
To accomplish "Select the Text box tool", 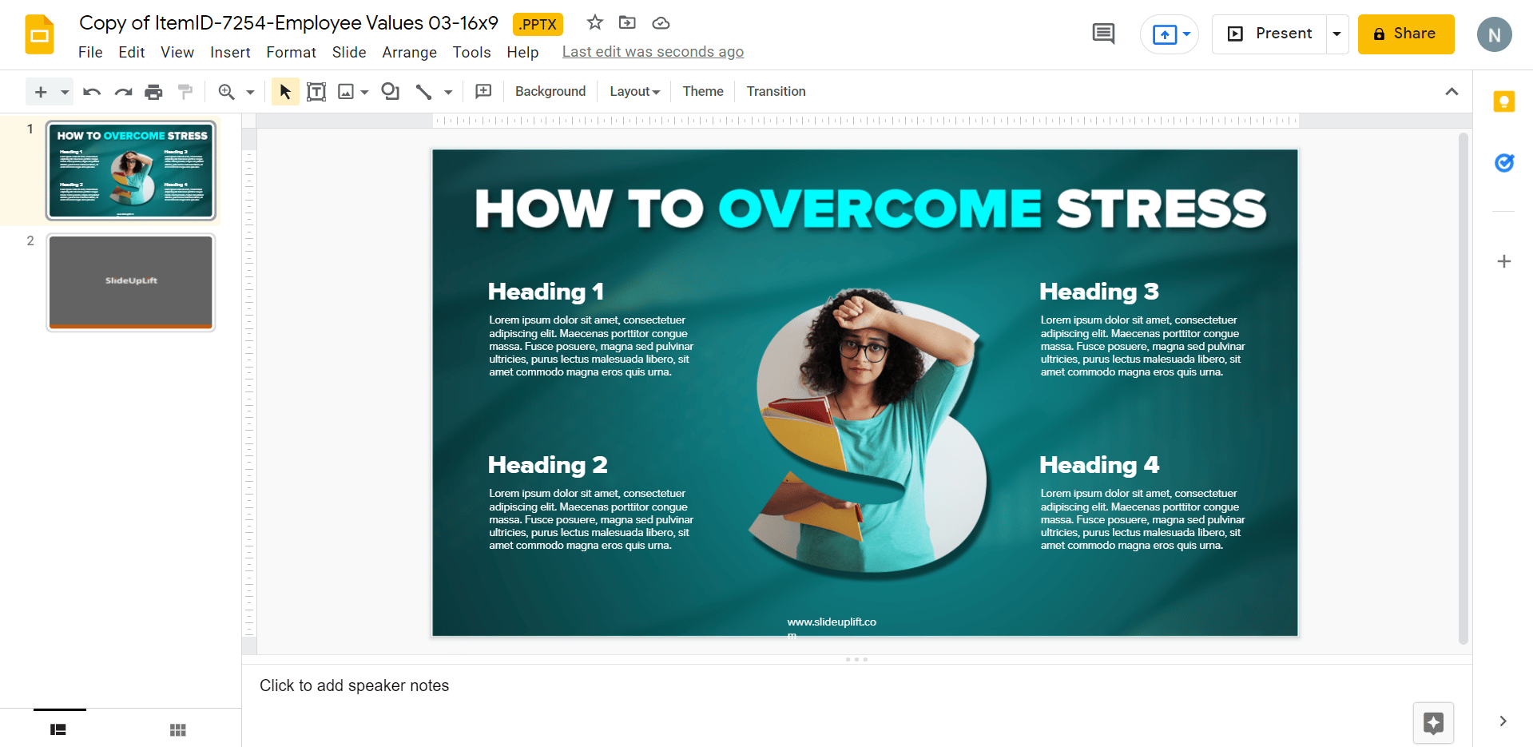I will pos(316,91).
